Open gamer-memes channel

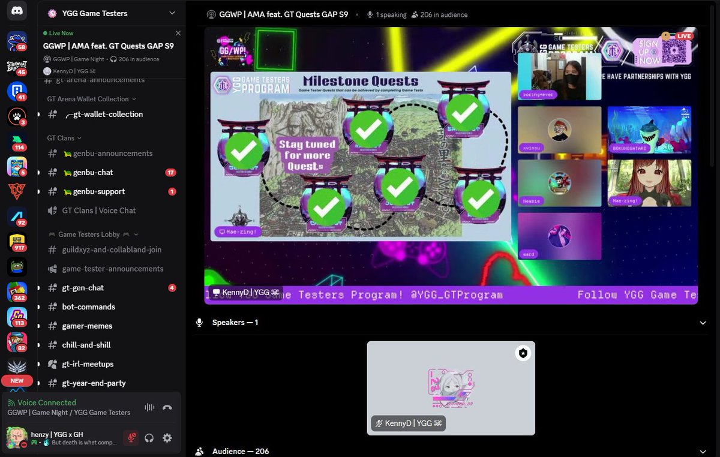(x=112, y=326)
